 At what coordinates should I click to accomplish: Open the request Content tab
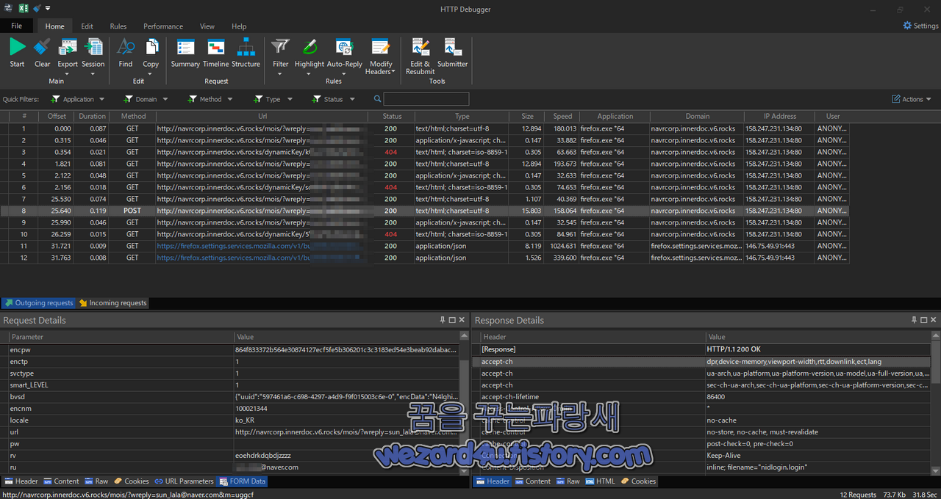click(61, 481)
